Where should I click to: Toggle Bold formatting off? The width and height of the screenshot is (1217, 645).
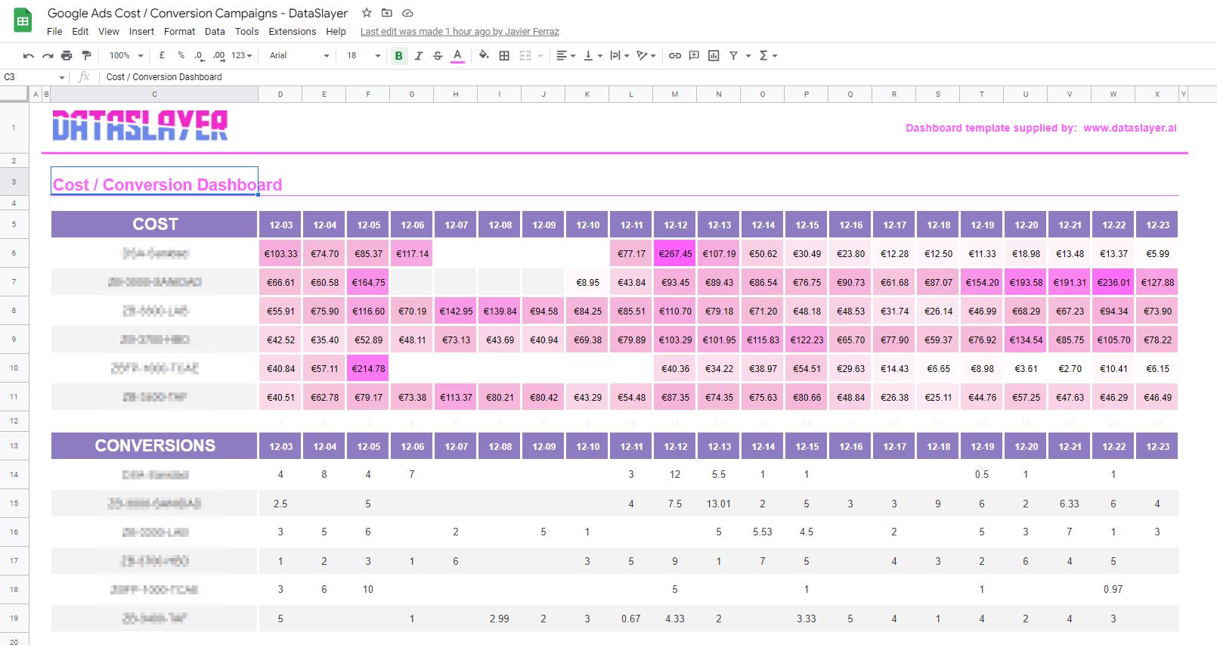398,56
